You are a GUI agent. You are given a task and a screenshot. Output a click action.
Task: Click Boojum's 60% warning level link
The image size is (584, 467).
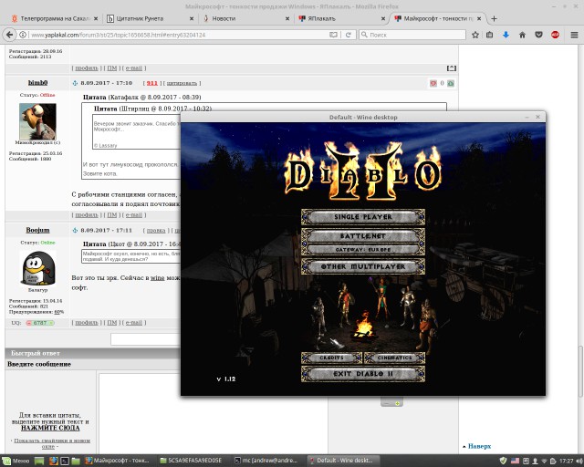pyautogui.click(x=58, y=312)
